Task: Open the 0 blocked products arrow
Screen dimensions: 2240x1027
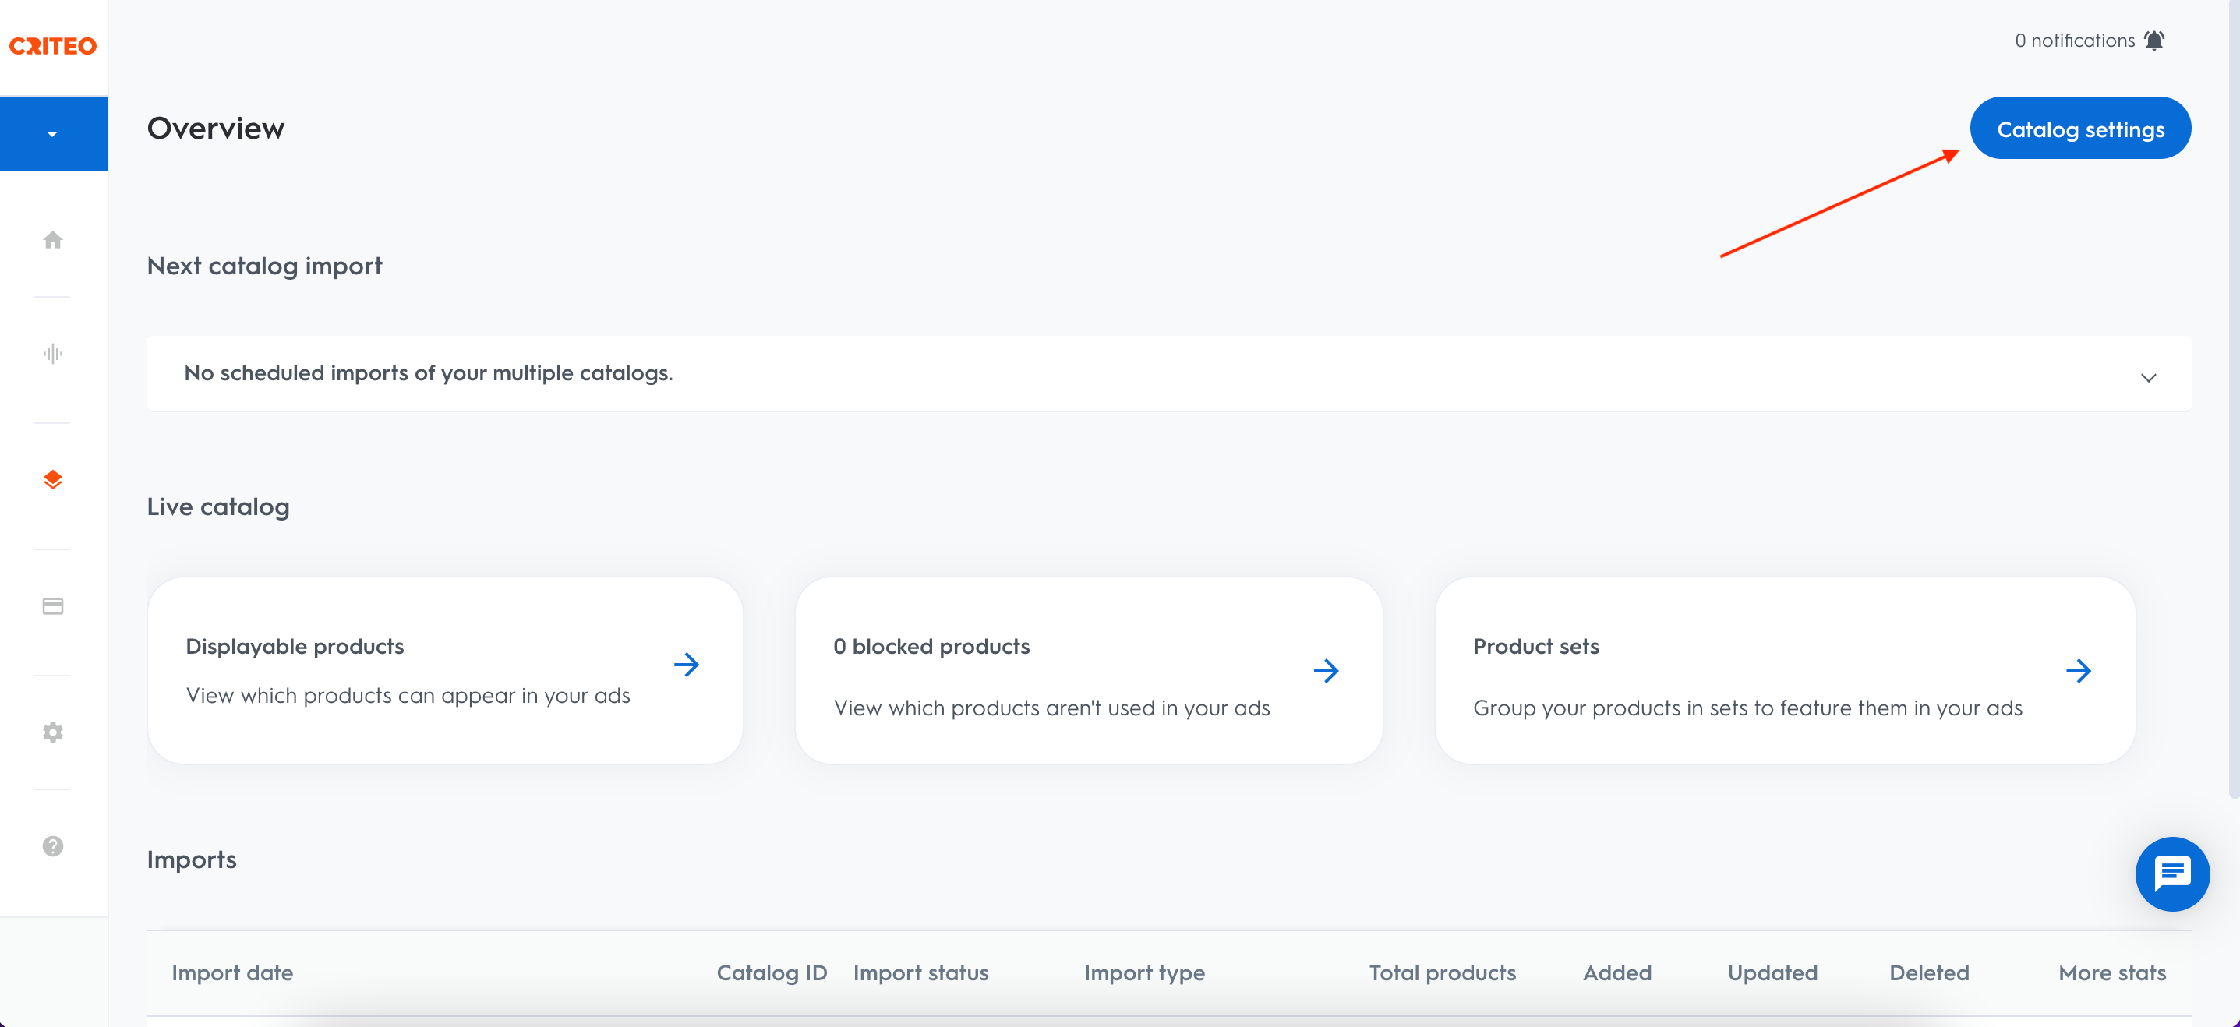Action: pos(1326,672)
